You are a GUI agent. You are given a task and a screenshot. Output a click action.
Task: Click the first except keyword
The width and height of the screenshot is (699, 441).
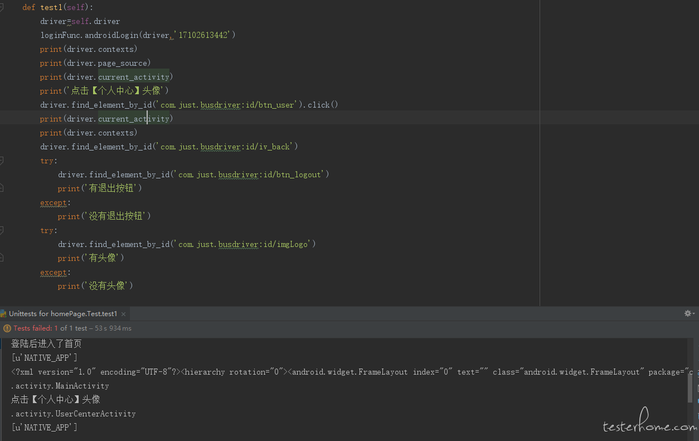tap(54, 202)
